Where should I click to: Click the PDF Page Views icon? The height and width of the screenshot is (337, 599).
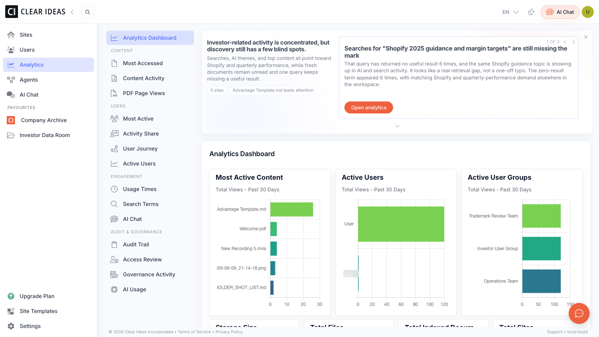[x=114, y=93]
